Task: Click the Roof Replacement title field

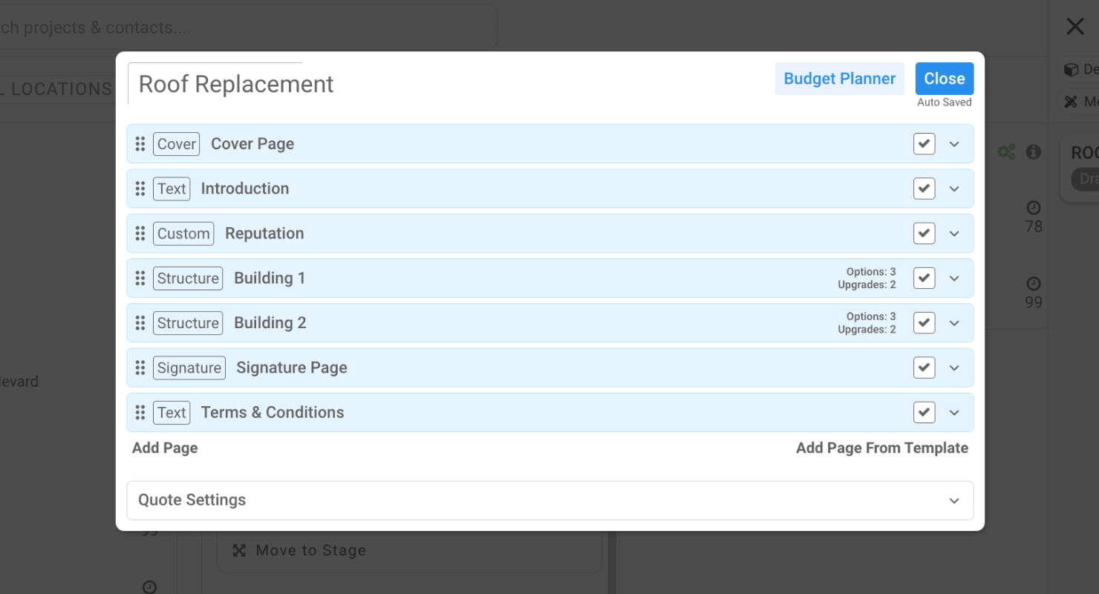Action: 236,84
